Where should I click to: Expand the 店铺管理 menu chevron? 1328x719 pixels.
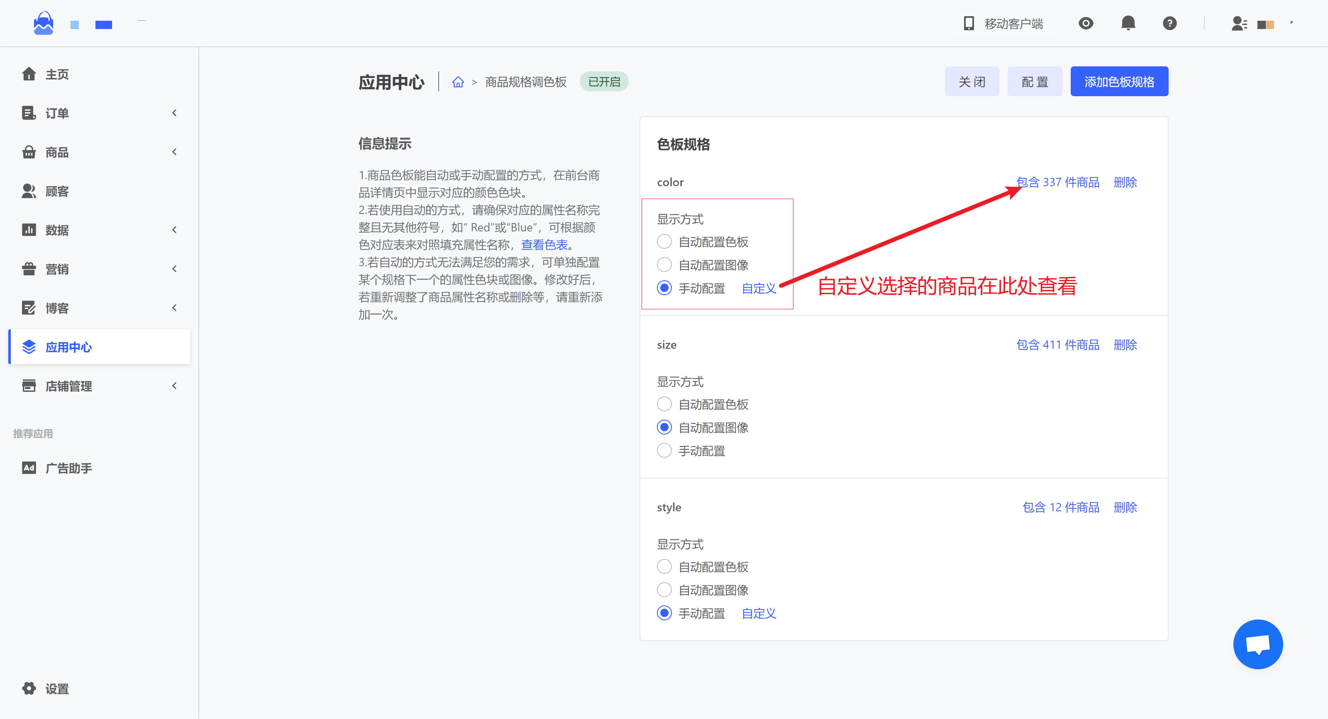[x=175, y=386]
